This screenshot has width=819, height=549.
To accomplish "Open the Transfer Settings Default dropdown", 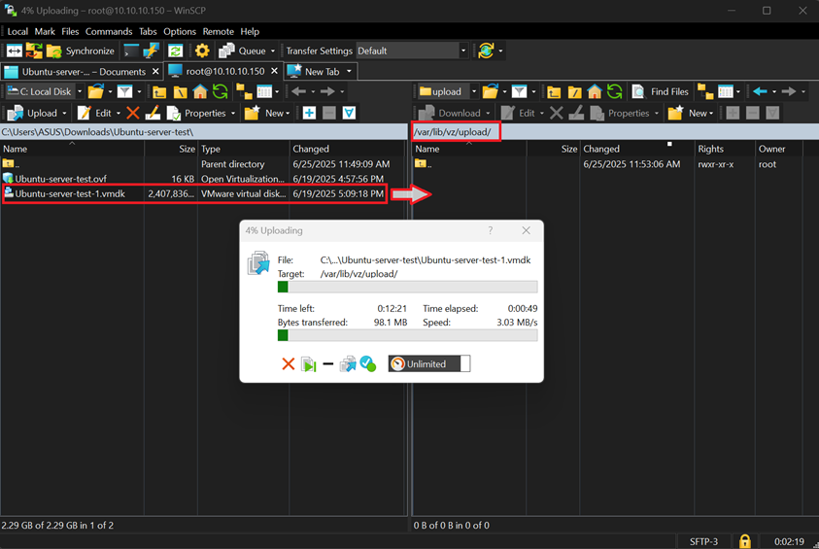I will coord(412,51).
